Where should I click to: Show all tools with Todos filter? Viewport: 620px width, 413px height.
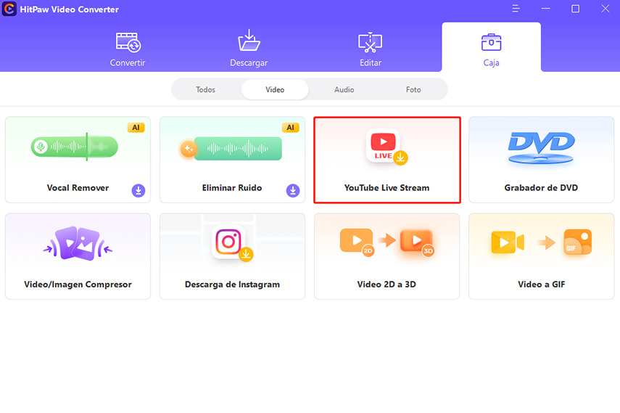point(206,89)
